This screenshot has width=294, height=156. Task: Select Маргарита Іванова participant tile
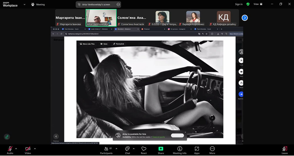coord(70,18)
